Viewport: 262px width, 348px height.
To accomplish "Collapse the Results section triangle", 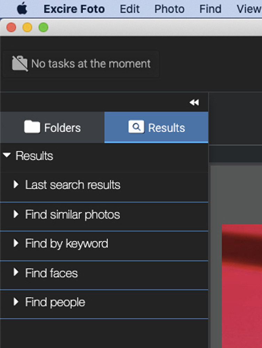I will point(7,156).
